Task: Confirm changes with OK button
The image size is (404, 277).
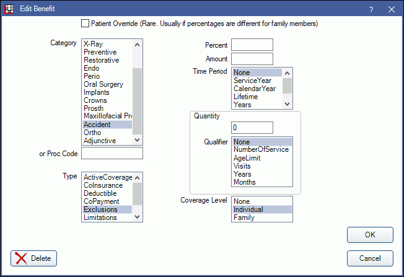Action: coord(370,235)
